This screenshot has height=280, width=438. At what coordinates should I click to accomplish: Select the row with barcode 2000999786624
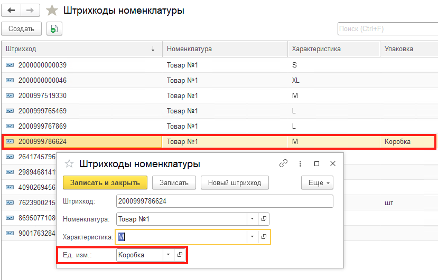(x=219, y=142)
